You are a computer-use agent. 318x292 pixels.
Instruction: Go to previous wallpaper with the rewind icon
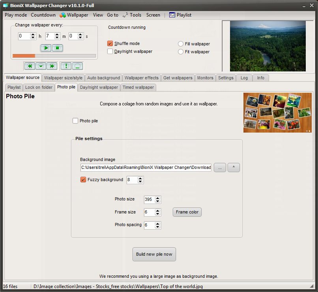pos(30,66)
